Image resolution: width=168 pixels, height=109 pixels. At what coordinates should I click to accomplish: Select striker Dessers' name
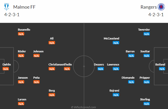click(x=99, y=64)
